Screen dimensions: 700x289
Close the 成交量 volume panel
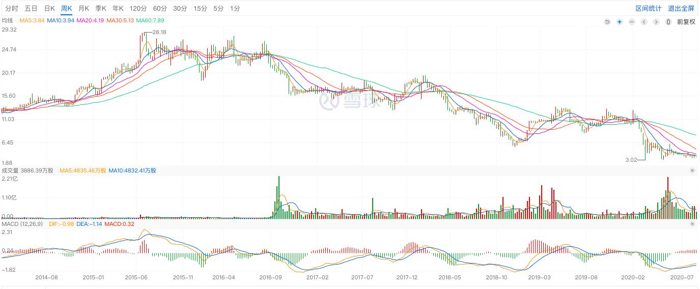point(692,170)
